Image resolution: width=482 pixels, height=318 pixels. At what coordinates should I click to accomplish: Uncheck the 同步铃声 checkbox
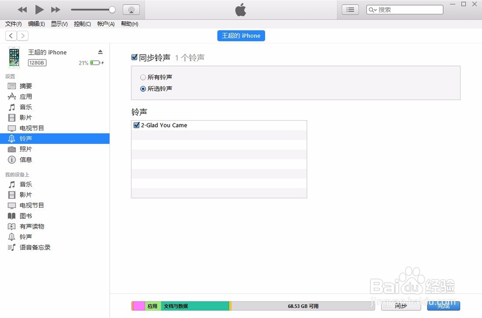point(134,57)
